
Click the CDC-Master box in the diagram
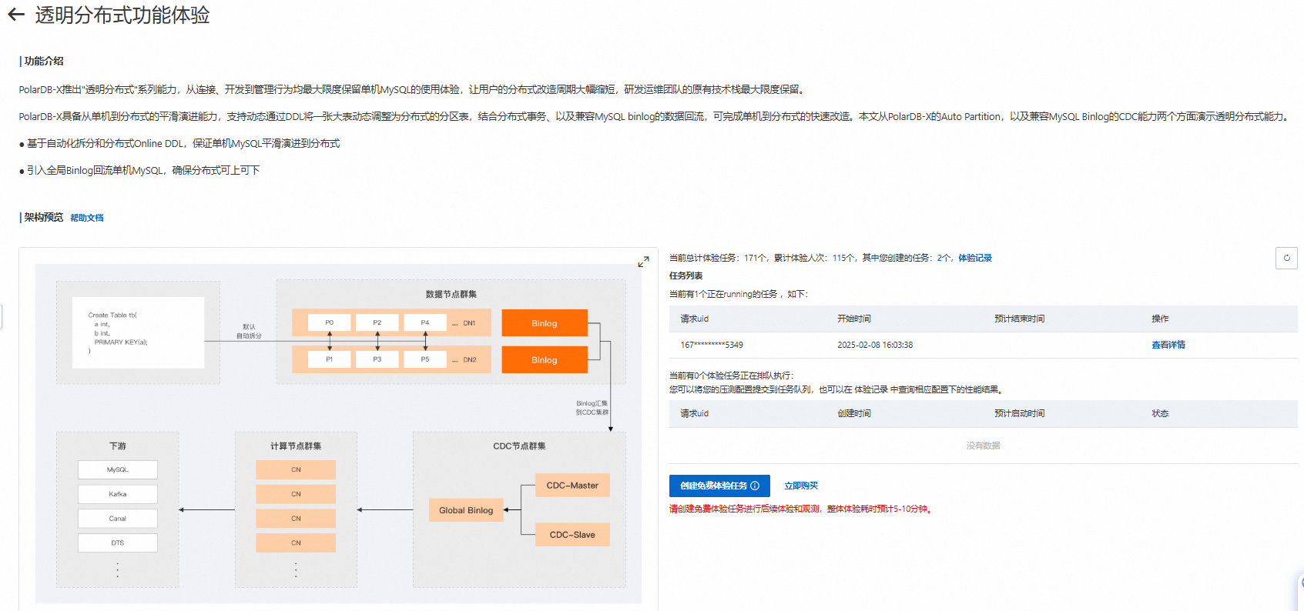(572, 486)
